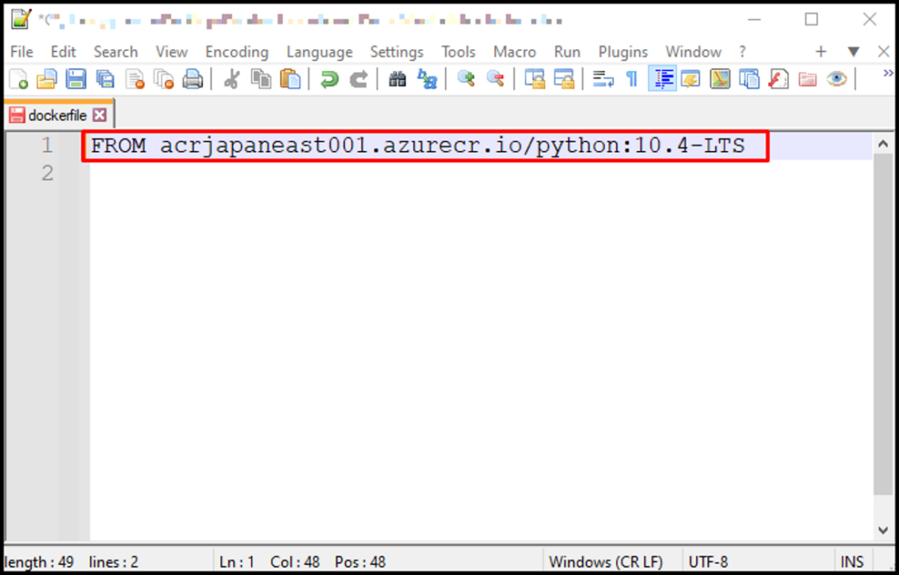Toggle the INS insert mode indicator
899x575 pixels.
point(852,562)
